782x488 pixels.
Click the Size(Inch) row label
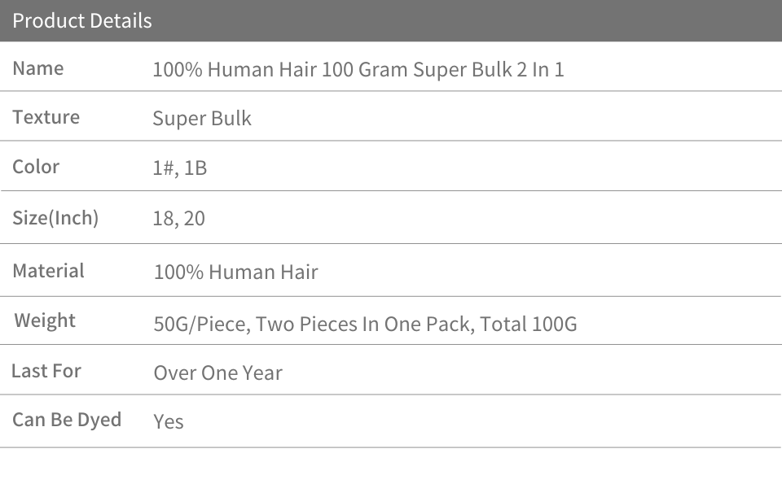coord(55,218)
